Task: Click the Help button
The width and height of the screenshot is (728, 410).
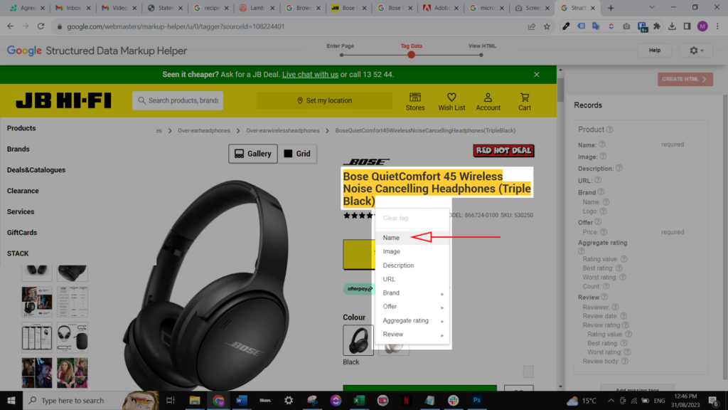Action: (654, 51)
